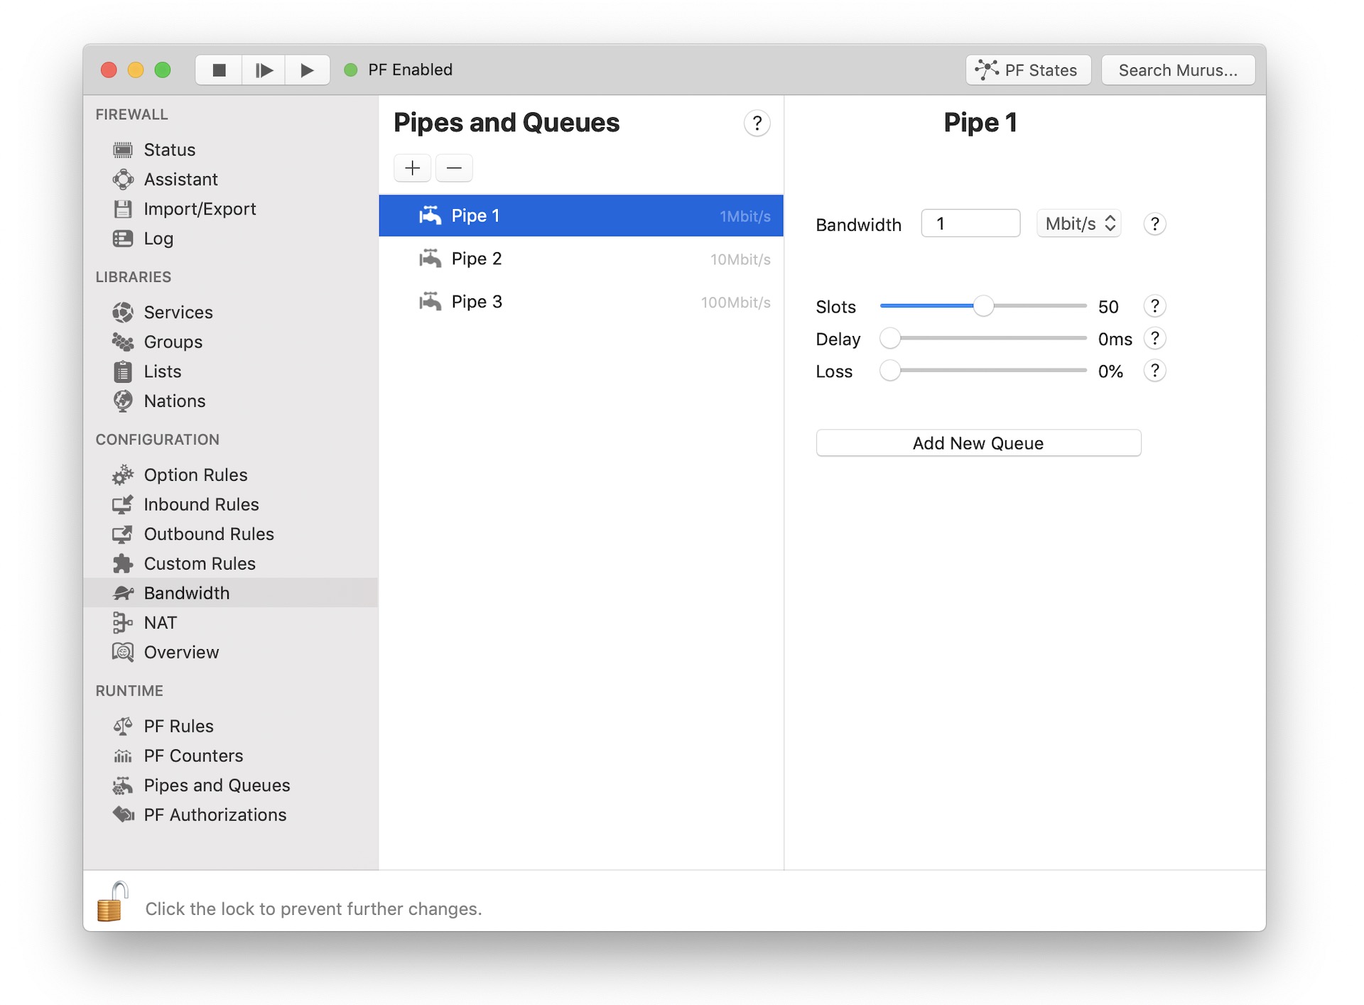Click the Import/Export floppy disk icon
This screenshot has height=1005, width=1364.
123,209
